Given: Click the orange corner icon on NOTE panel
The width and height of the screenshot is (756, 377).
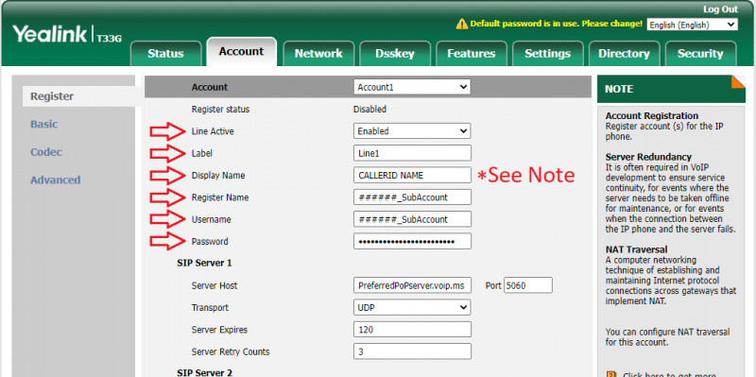Looking at the screenshot, I should [x=738, y=81].
